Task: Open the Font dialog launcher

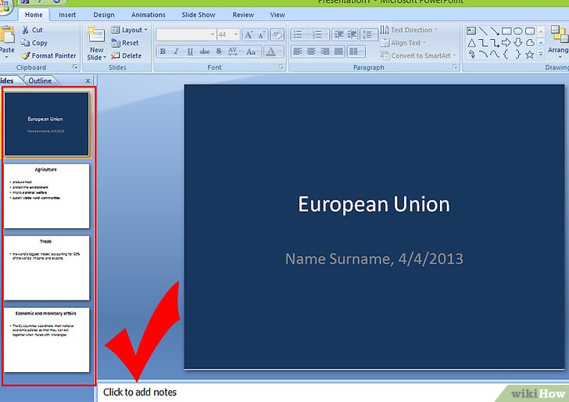Action: (x=281, y=66)
